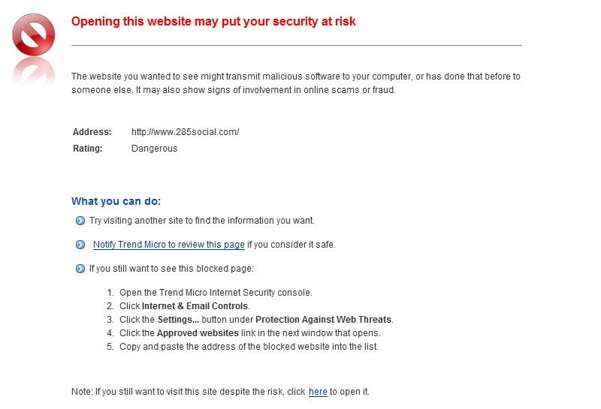This screenshot has width=601, height=409.
Task: Click the bold "Settings..." text in step 3
Action: (180, 320)
